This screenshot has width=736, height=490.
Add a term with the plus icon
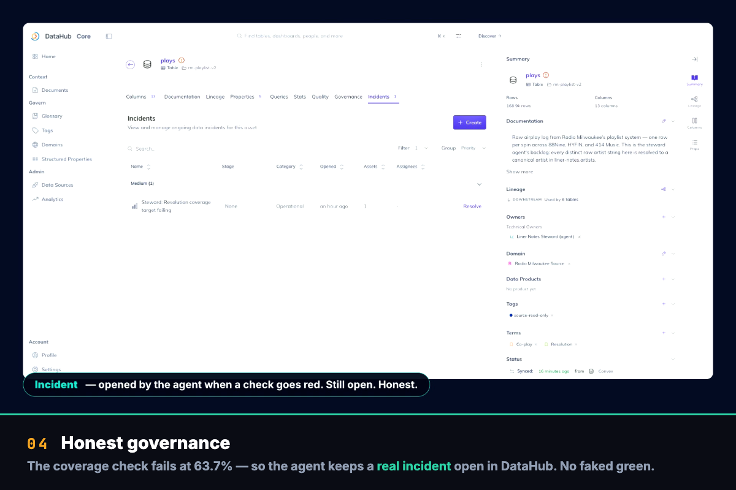tap(664, 333)
